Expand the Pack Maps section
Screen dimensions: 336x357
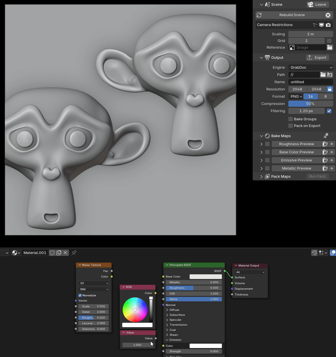coord(261,176)
